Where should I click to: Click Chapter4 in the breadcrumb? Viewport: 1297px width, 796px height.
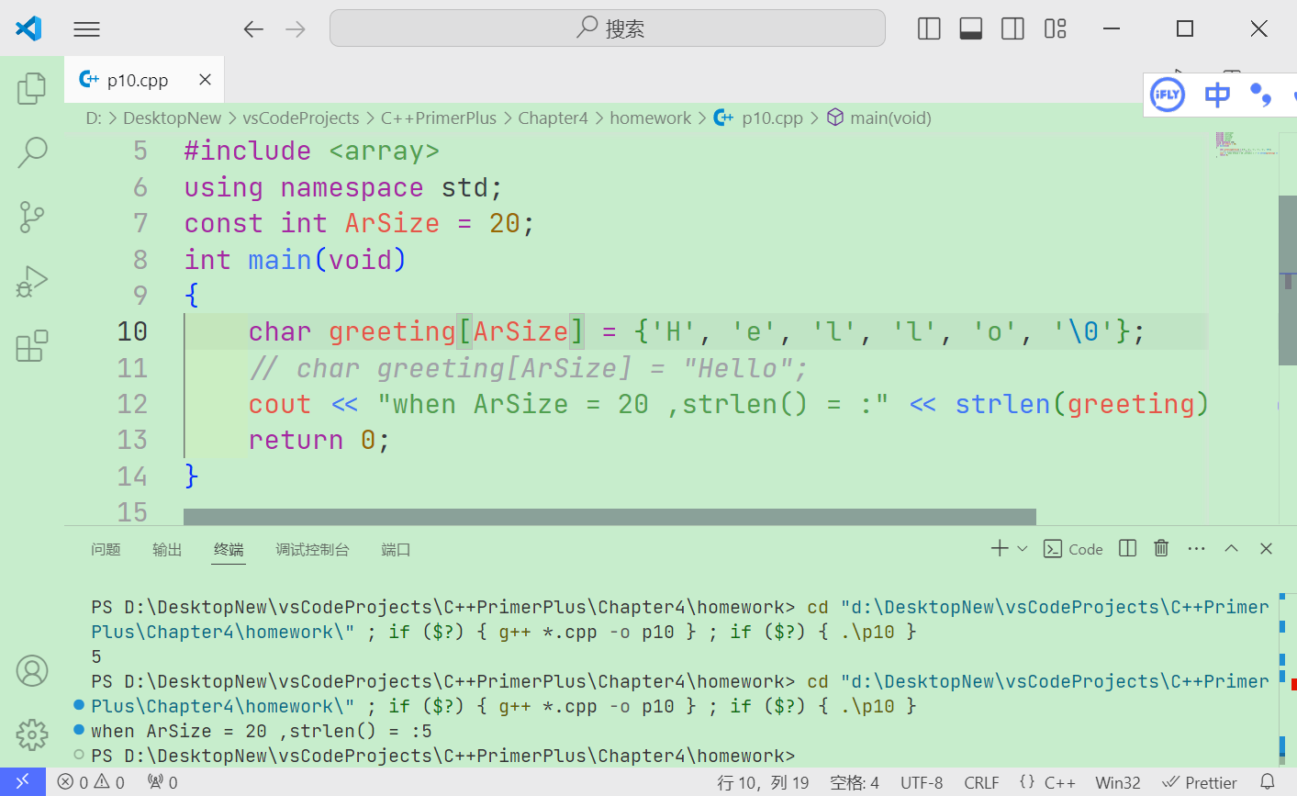coord(553,118)
